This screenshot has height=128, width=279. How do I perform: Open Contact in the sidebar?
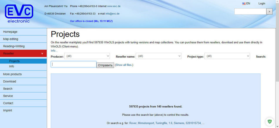(23, 103)
